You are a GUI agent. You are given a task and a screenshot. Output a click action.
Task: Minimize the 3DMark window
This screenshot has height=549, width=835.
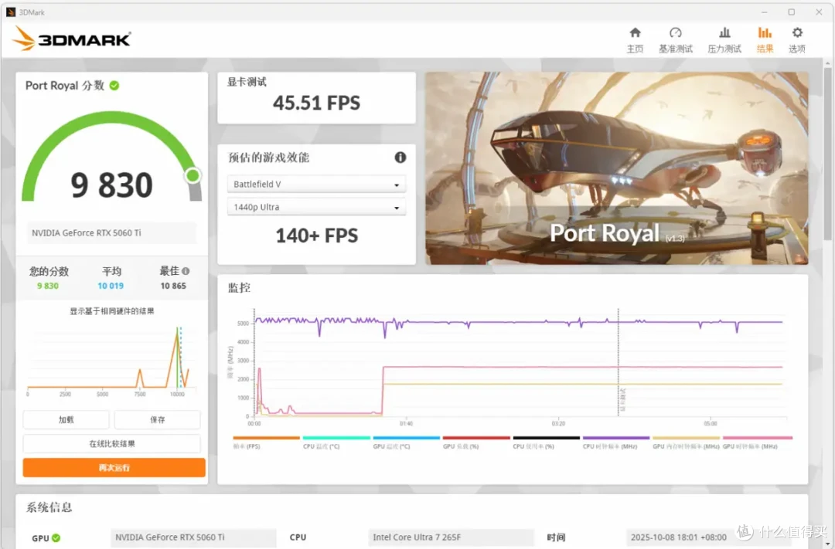[x=764, y=12]
